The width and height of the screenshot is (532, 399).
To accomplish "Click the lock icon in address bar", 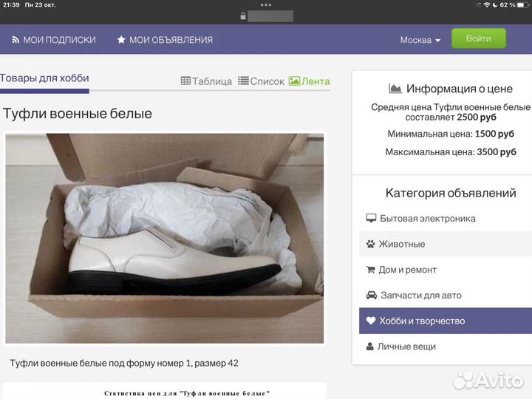I will tap(243, 16).
